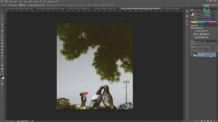Switch to the Swatches tab
Image resolution: width=218 pixels, height=122 pixels.
(x=198, y=10)
